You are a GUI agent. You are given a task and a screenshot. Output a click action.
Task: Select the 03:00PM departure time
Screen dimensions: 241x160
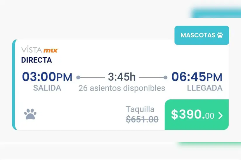(x=47, y=77)
